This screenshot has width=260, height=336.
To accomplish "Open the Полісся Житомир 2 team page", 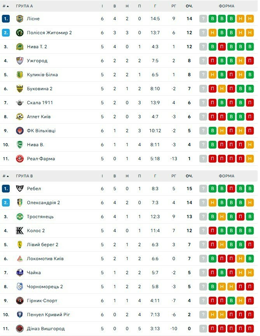I will [x=49, y=33].
